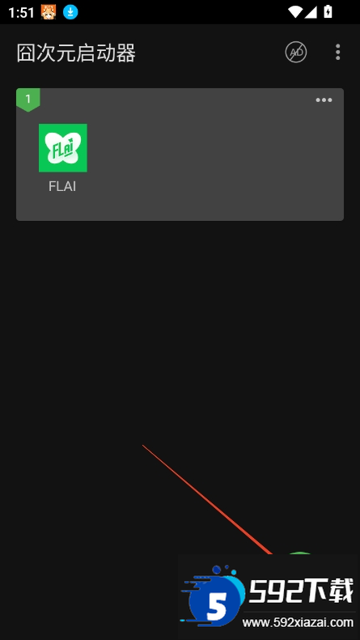Image resolution: width=360 pixels, height=640 pixels.
Task: Select the green number 1 badge
Action: click(28, 100)
